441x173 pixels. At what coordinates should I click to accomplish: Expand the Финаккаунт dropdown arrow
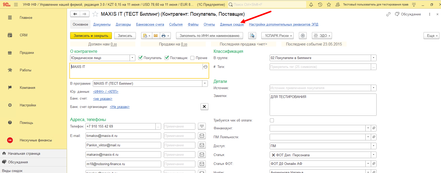click(x=368, y=128)
